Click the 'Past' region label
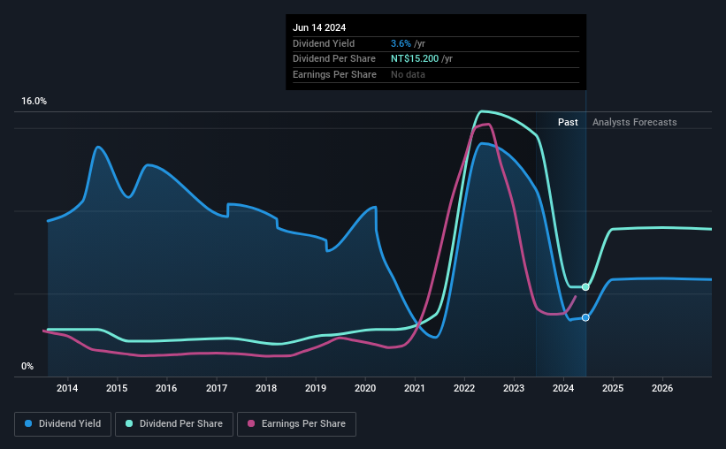This screenshot has height=449, width=726. (568, 122)
